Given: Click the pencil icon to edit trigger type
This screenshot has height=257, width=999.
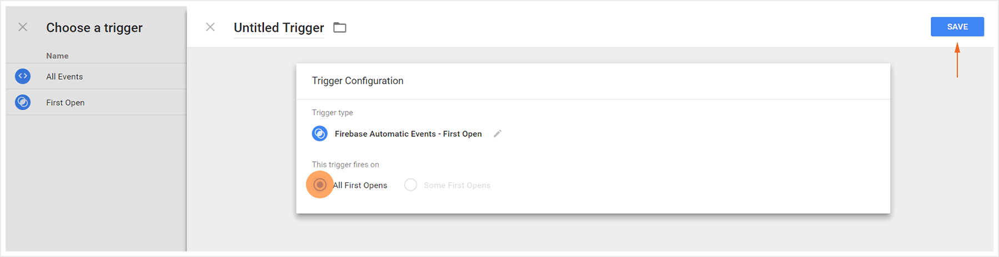Looking at the screenshot, I should click(x=498, y=133).
